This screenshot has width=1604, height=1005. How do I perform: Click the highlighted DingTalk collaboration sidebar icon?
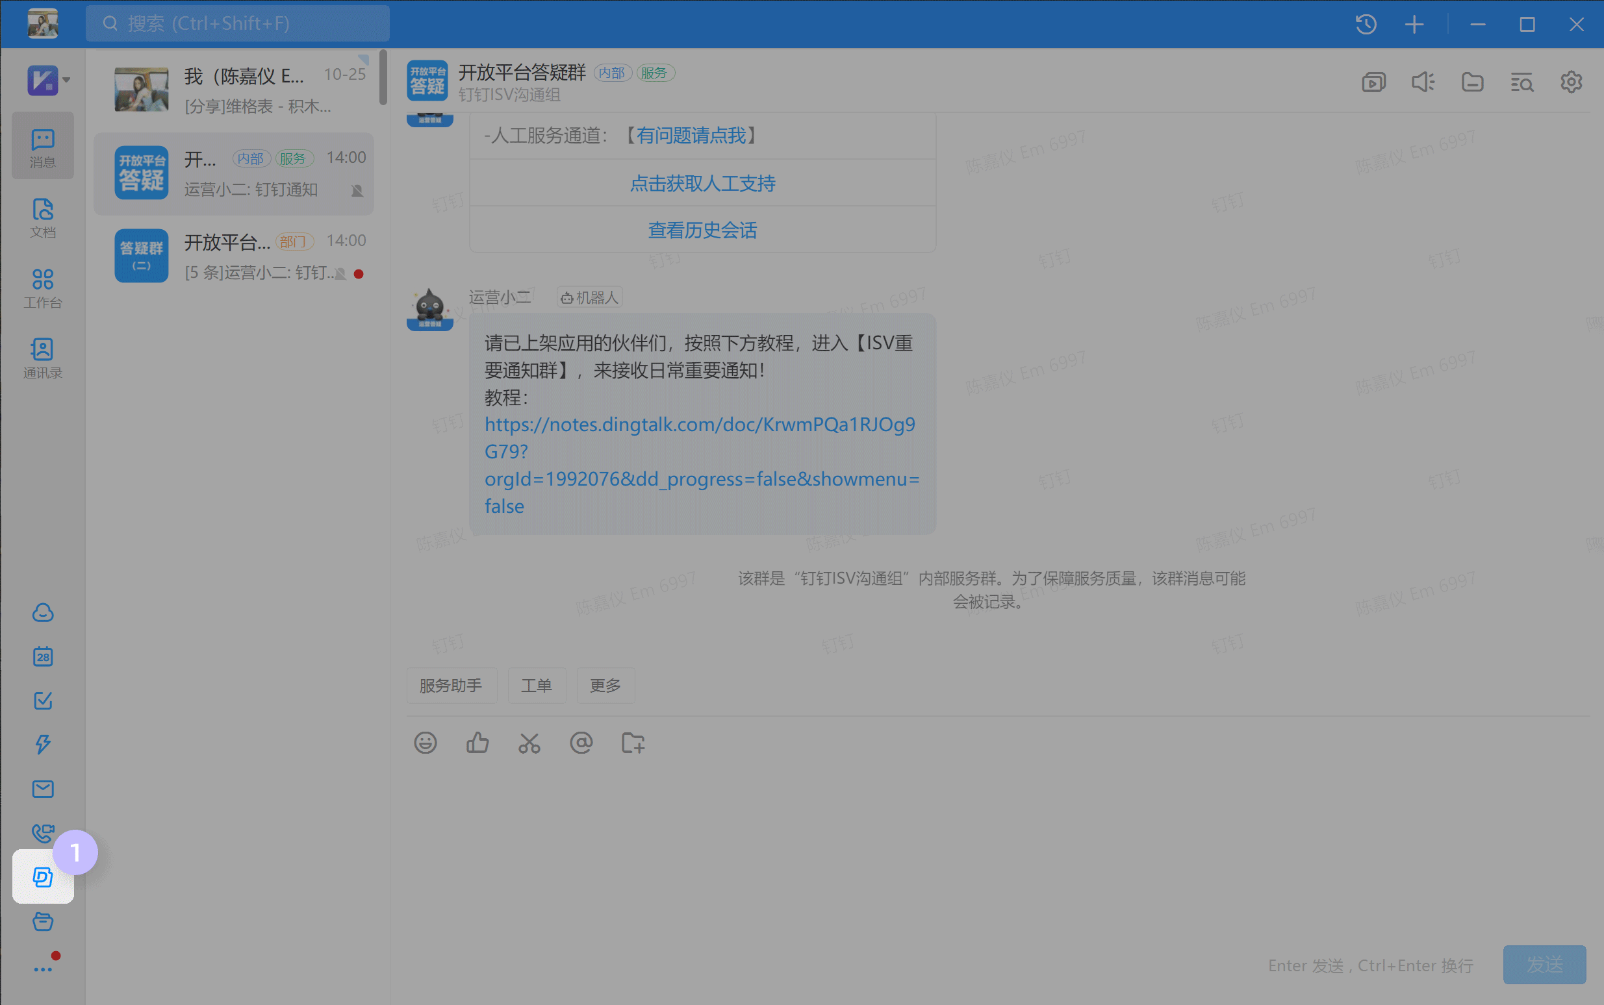pos(43,876)
